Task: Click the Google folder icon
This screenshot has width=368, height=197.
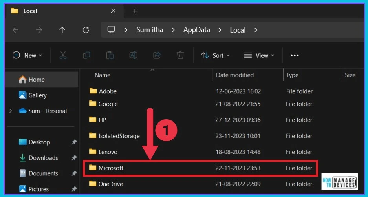Action: coord(93,104)
